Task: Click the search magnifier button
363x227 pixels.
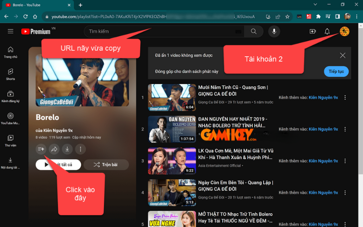Action: [x=254, y=31]
